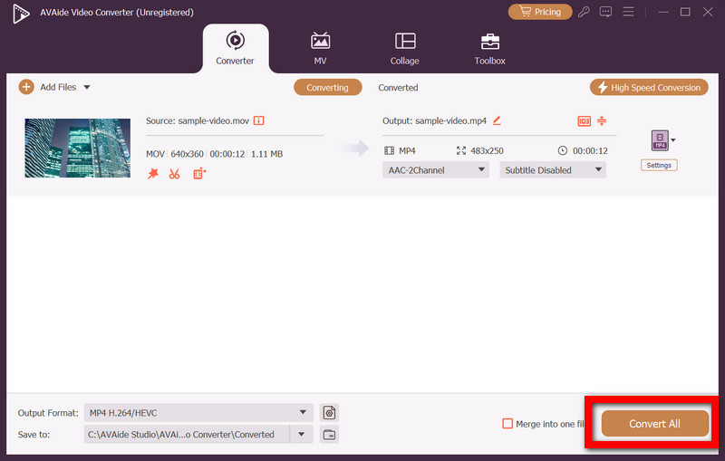Expand the Add Files dropdown arrow
This screenshot has width=725, height=461.
[86, 87]
